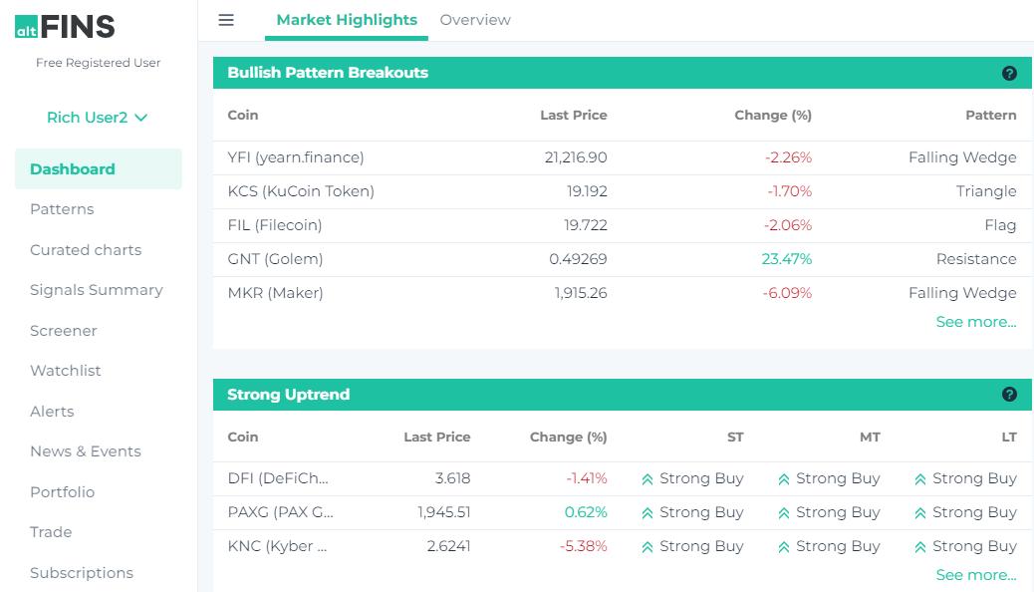Click the Last Price header in Strong Uptrend

[x=436, y=438]
